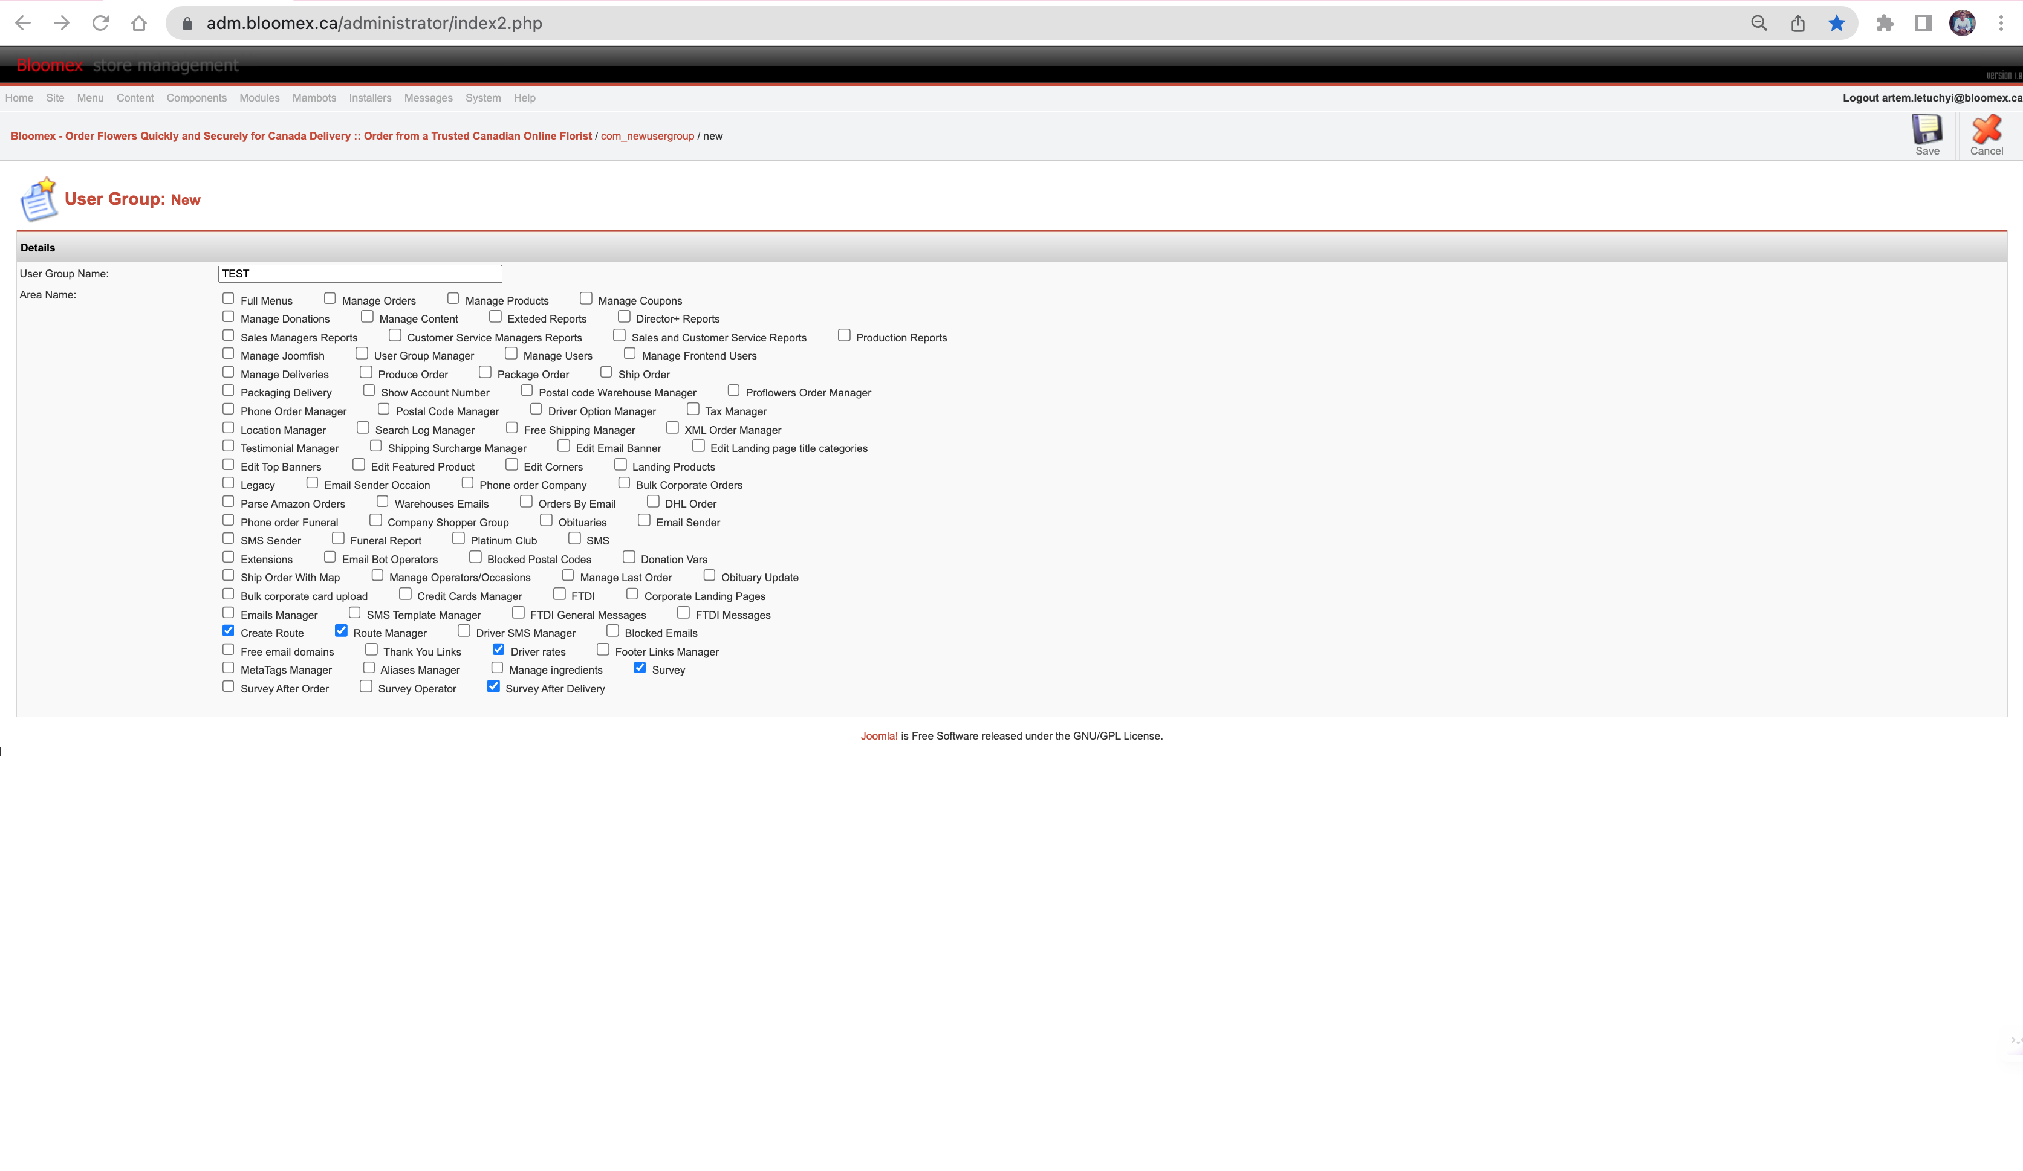
Task: Check the Survey Operator checkbox
Action: pos(366,686)
